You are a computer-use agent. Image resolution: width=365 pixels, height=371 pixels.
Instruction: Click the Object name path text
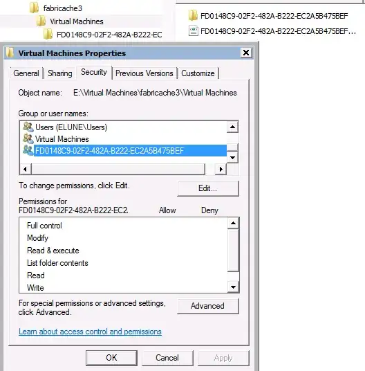(155, 93)
